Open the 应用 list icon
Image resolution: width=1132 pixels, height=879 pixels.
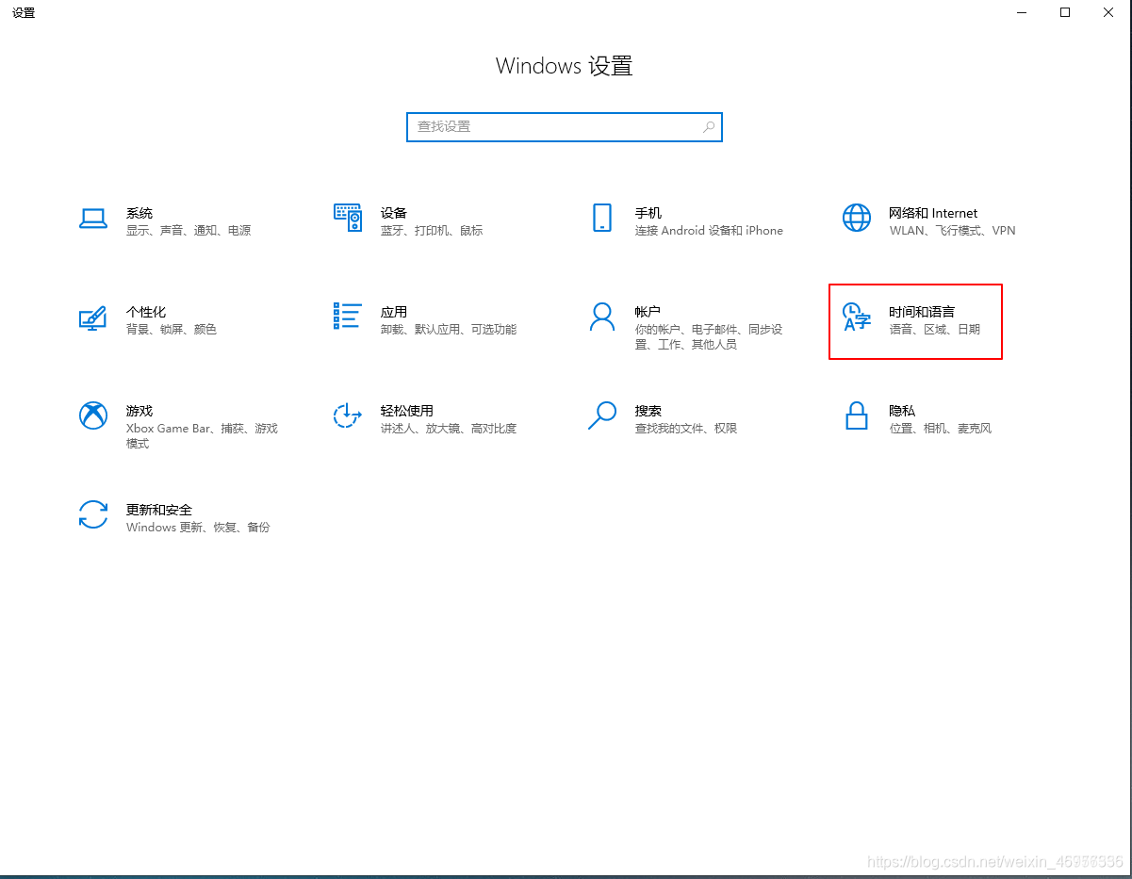tap(348, 317)
